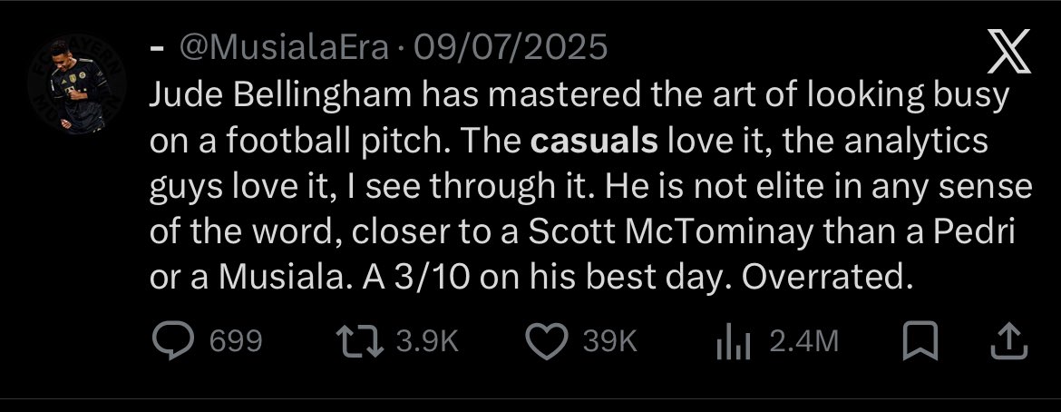Click the 39K likes count
The height and width of the screenshot is (412, 1061).
pyautogui.click(x=610, y=341)
